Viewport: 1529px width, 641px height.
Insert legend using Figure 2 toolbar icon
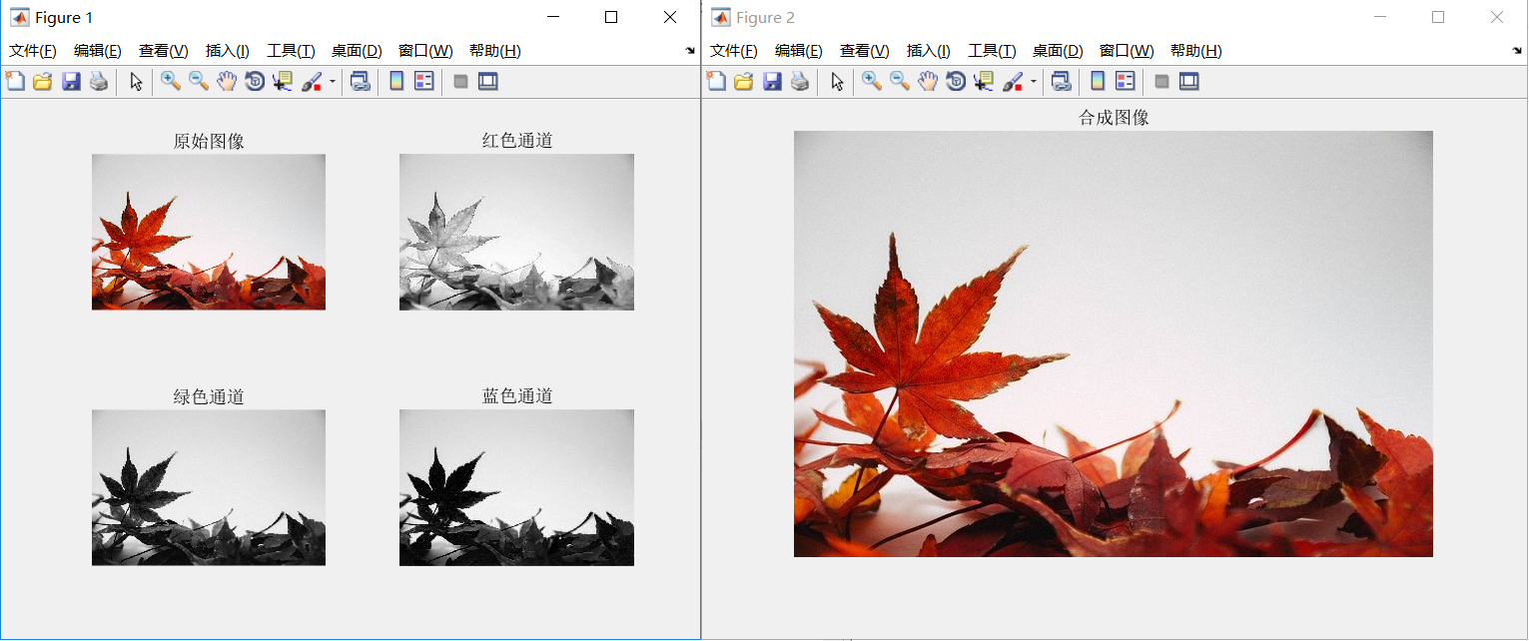[1126, 82]
